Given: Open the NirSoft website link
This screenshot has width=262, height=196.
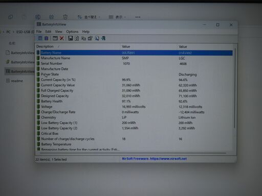Looking at the screenshot, I should point(155,159).
